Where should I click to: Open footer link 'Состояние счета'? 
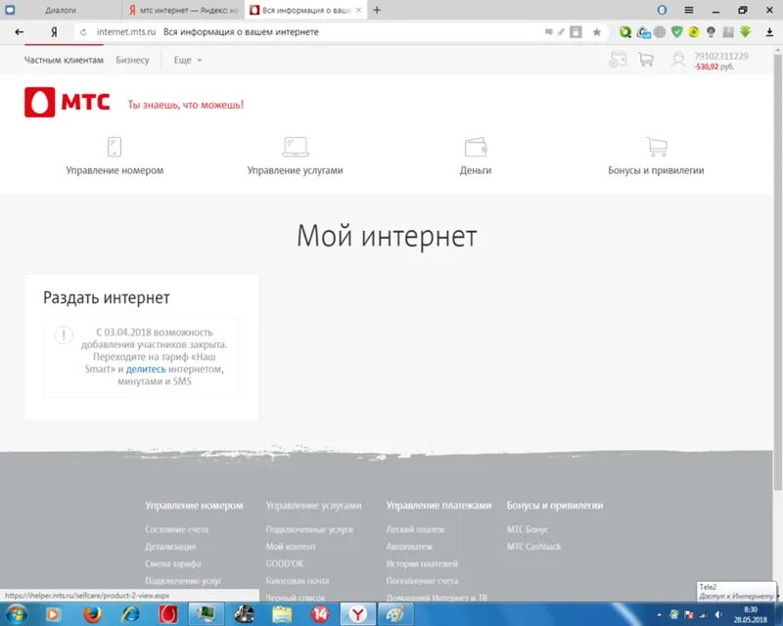pos(177,529)
